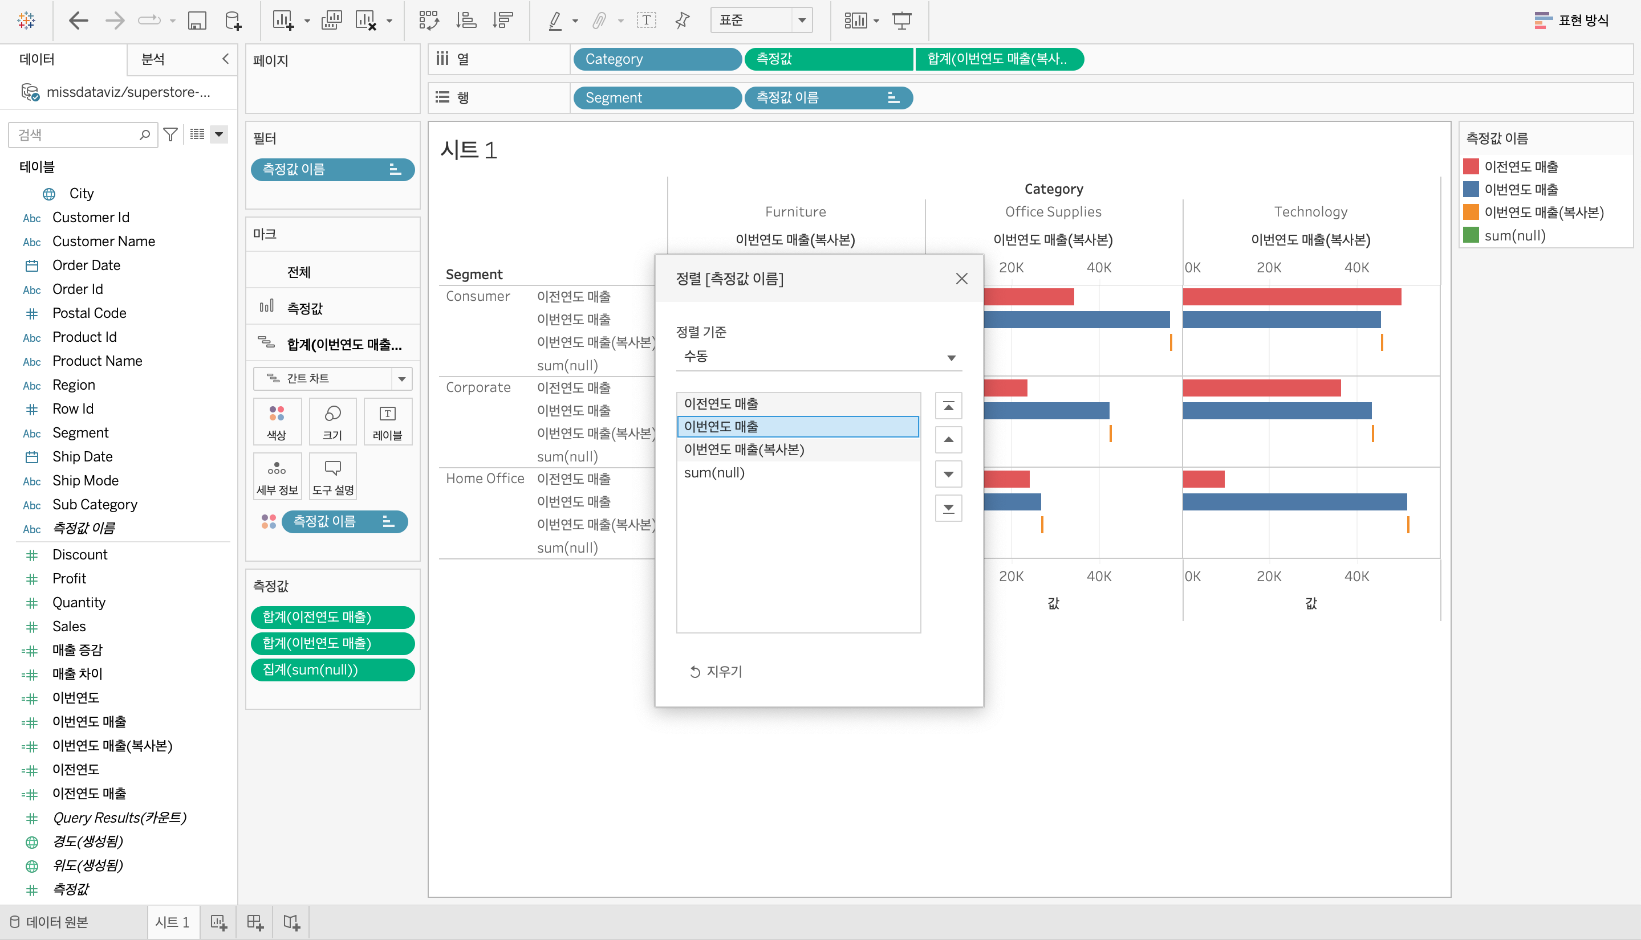
Task: Click the 색상 color marks button
Action: click(x=277, y=422)
